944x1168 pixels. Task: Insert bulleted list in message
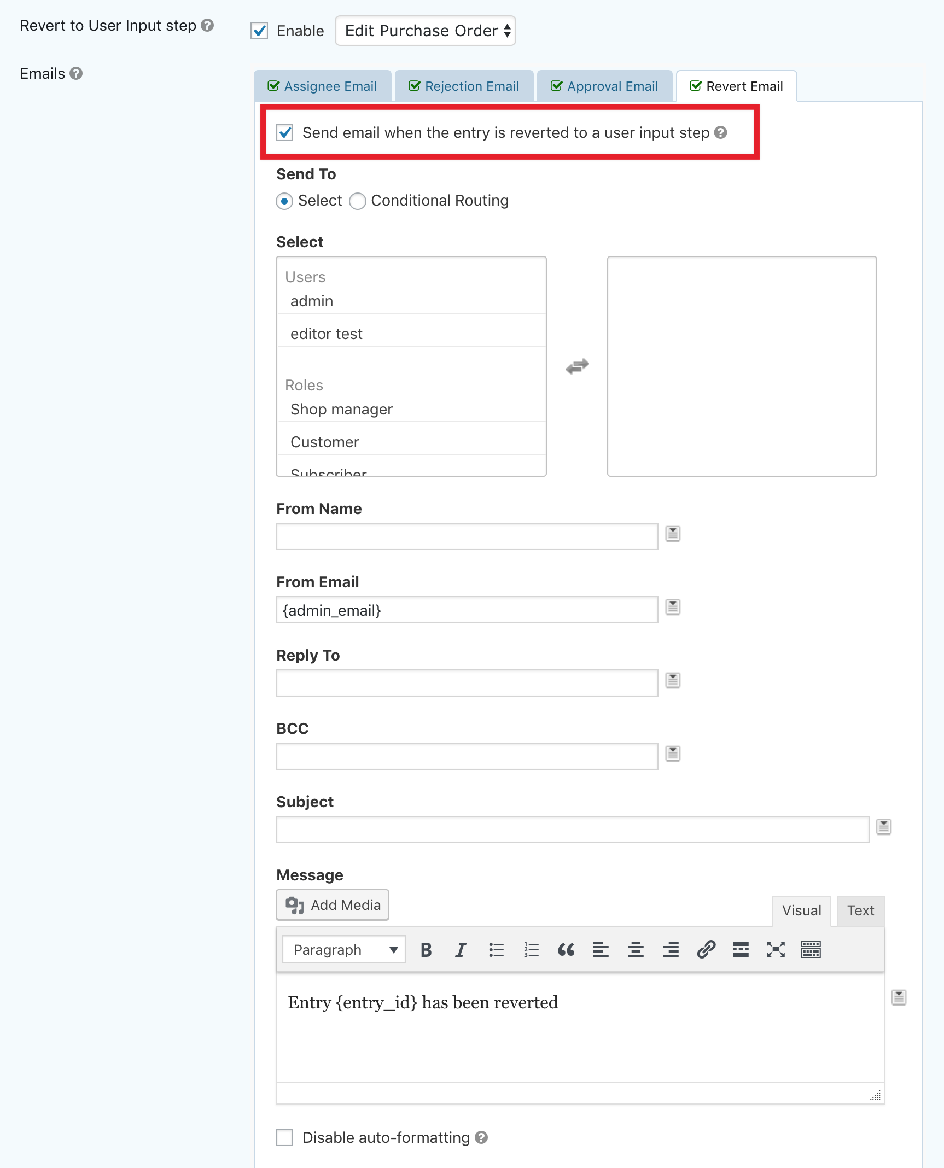coord(496,950)
